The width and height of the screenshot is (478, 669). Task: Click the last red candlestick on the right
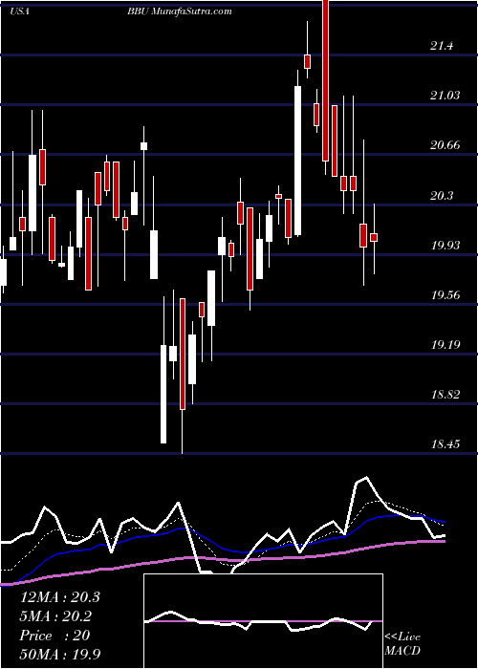[374, 238]
